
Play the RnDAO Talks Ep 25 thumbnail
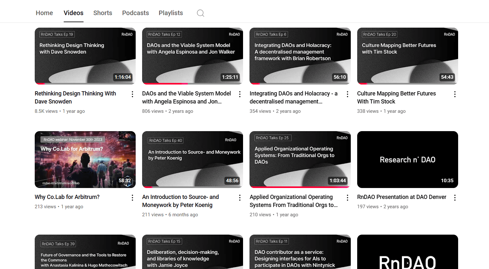click(300, 159)
